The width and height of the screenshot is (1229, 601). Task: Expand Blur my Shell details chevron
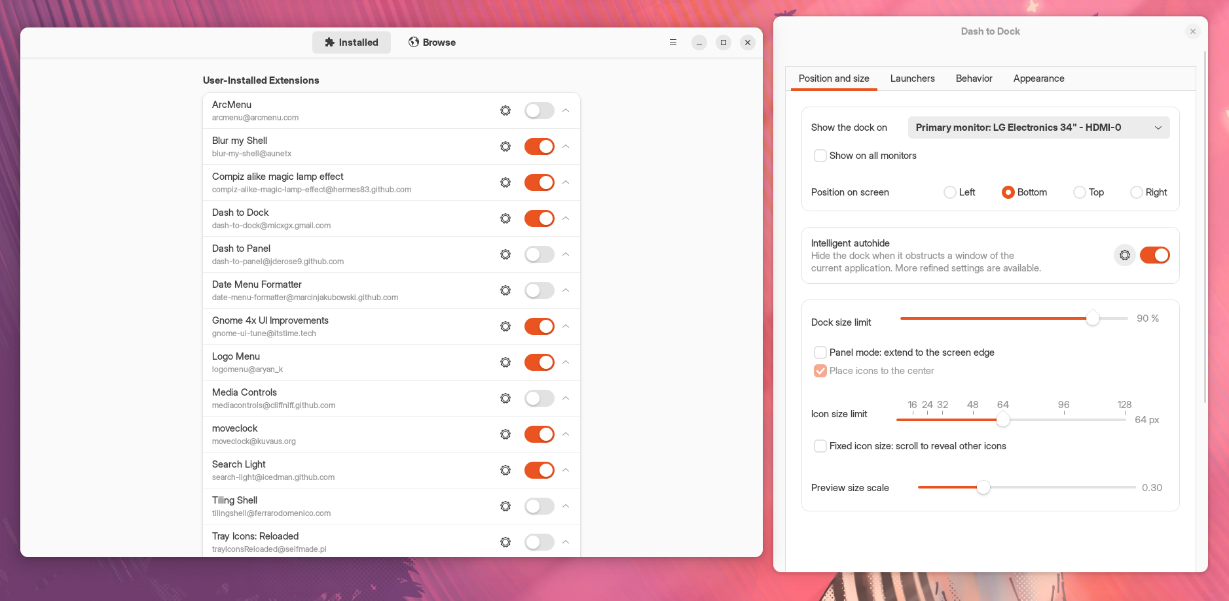[x=566, y=146]
